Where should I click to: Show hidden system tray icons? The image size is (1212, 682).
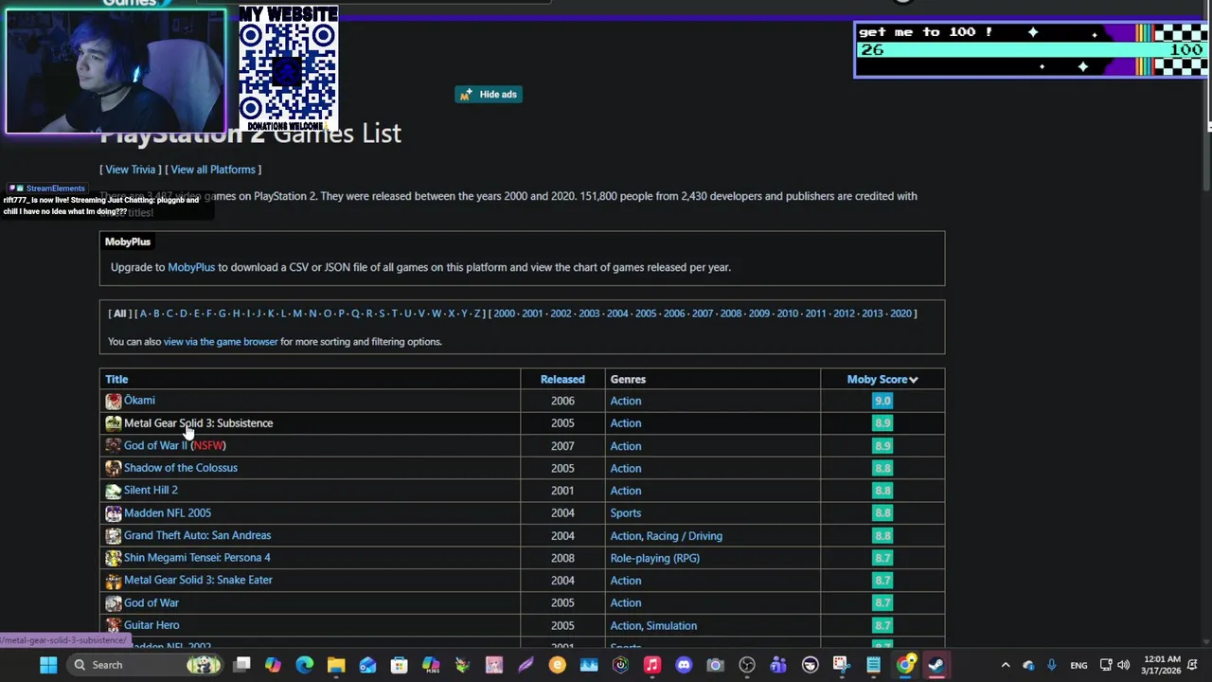coord(1006,665)
